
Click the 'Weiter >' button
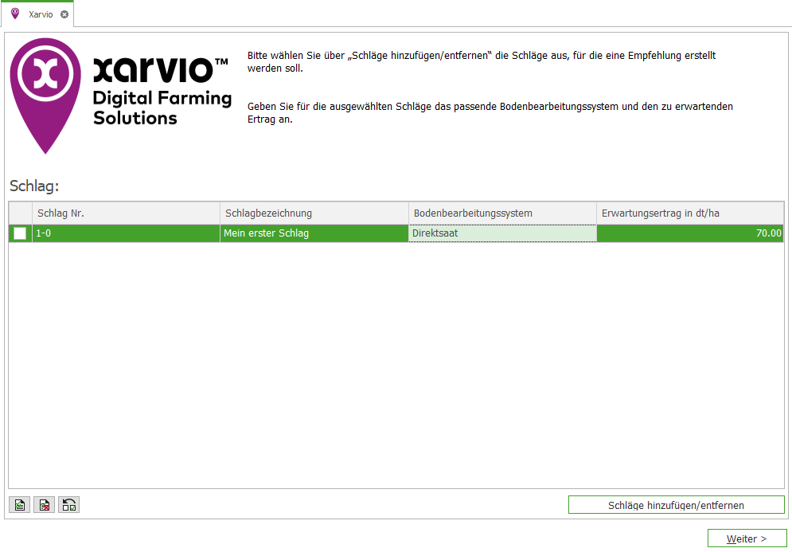pyautogui.click(x=746, y=538)
